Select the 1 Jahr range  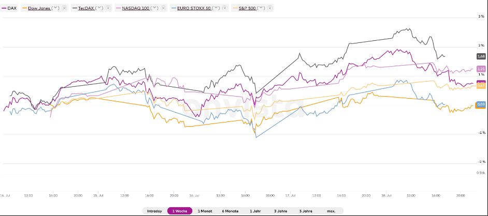tap(255, 211)
